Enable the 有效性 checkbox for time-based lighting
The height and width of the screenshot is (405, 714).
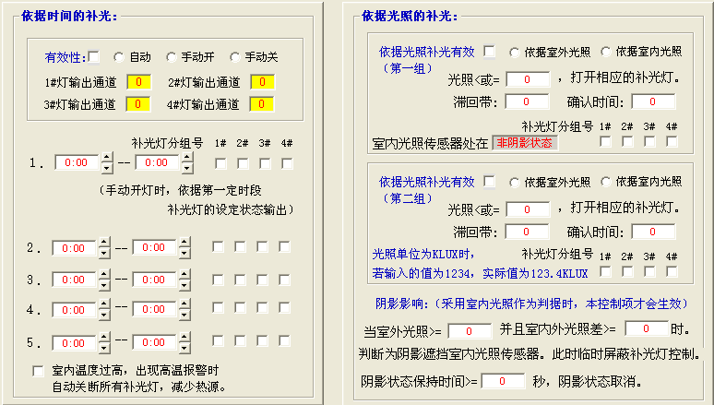[94, 56]
